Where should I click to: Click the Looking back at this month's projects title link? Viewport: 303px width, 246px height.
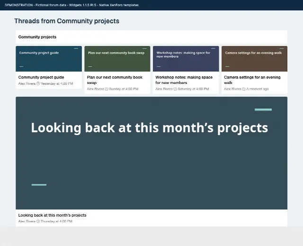pyautogui.click(x=52, y=215)
